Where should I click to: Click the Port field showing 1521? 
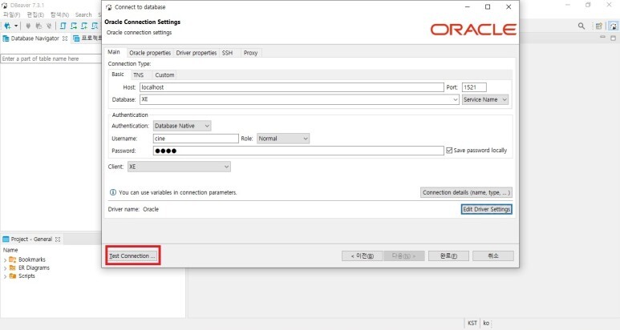(474, 87)
